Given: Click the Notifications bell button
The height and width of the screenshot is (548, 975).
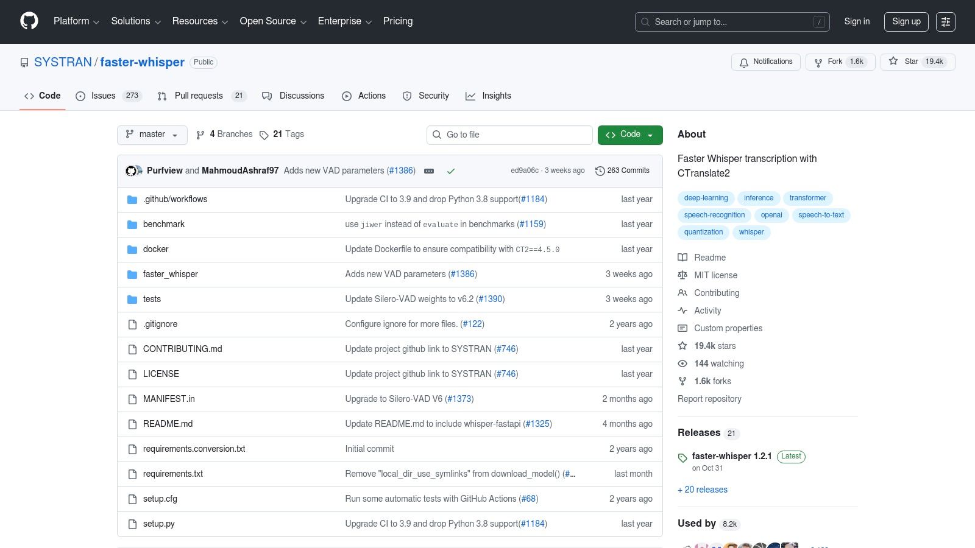Looking at the screenshot, I should [765, 62].
